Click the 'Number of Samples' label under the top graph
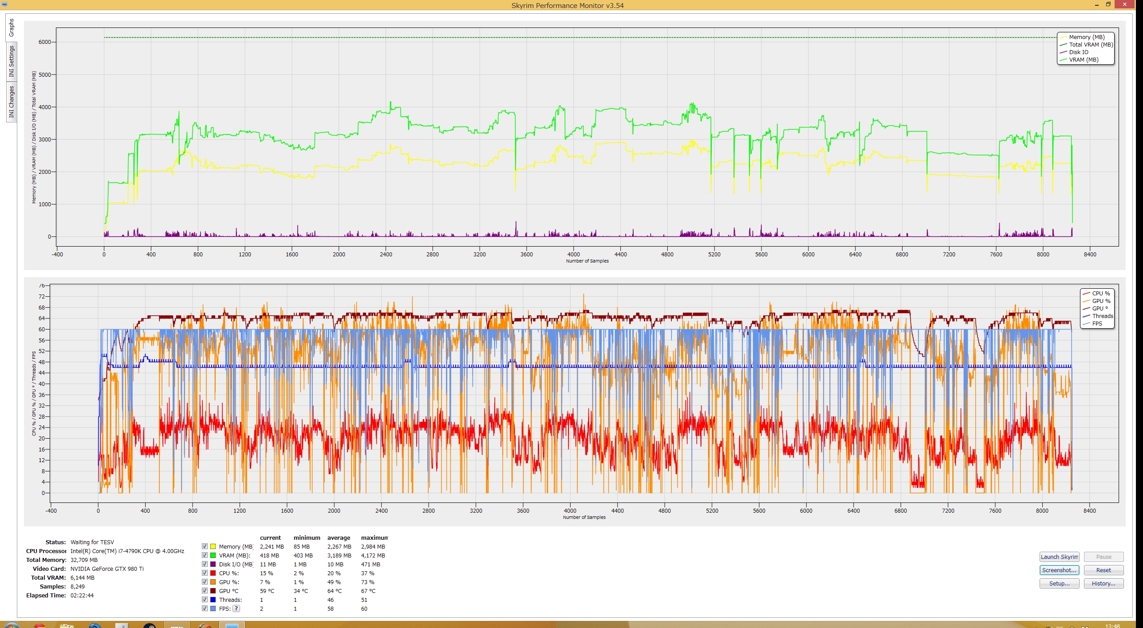Image resolution: width=1143 pixels, height=628 pixels. (587, 261)
